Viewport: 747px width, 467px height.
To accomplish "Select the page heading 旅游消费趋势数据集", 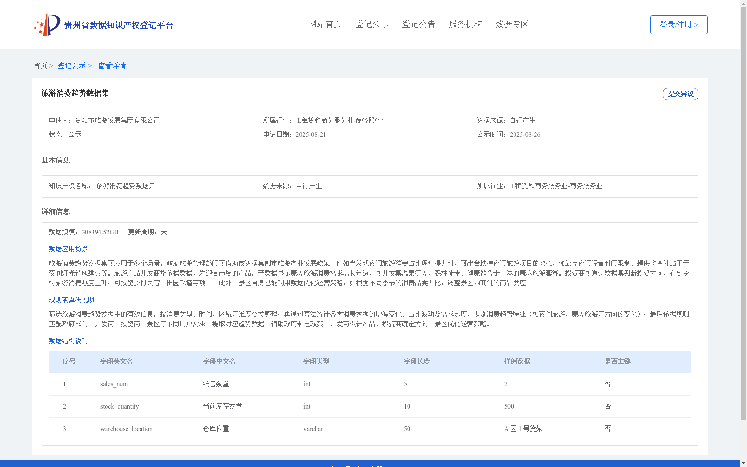I will coord(75,93).
